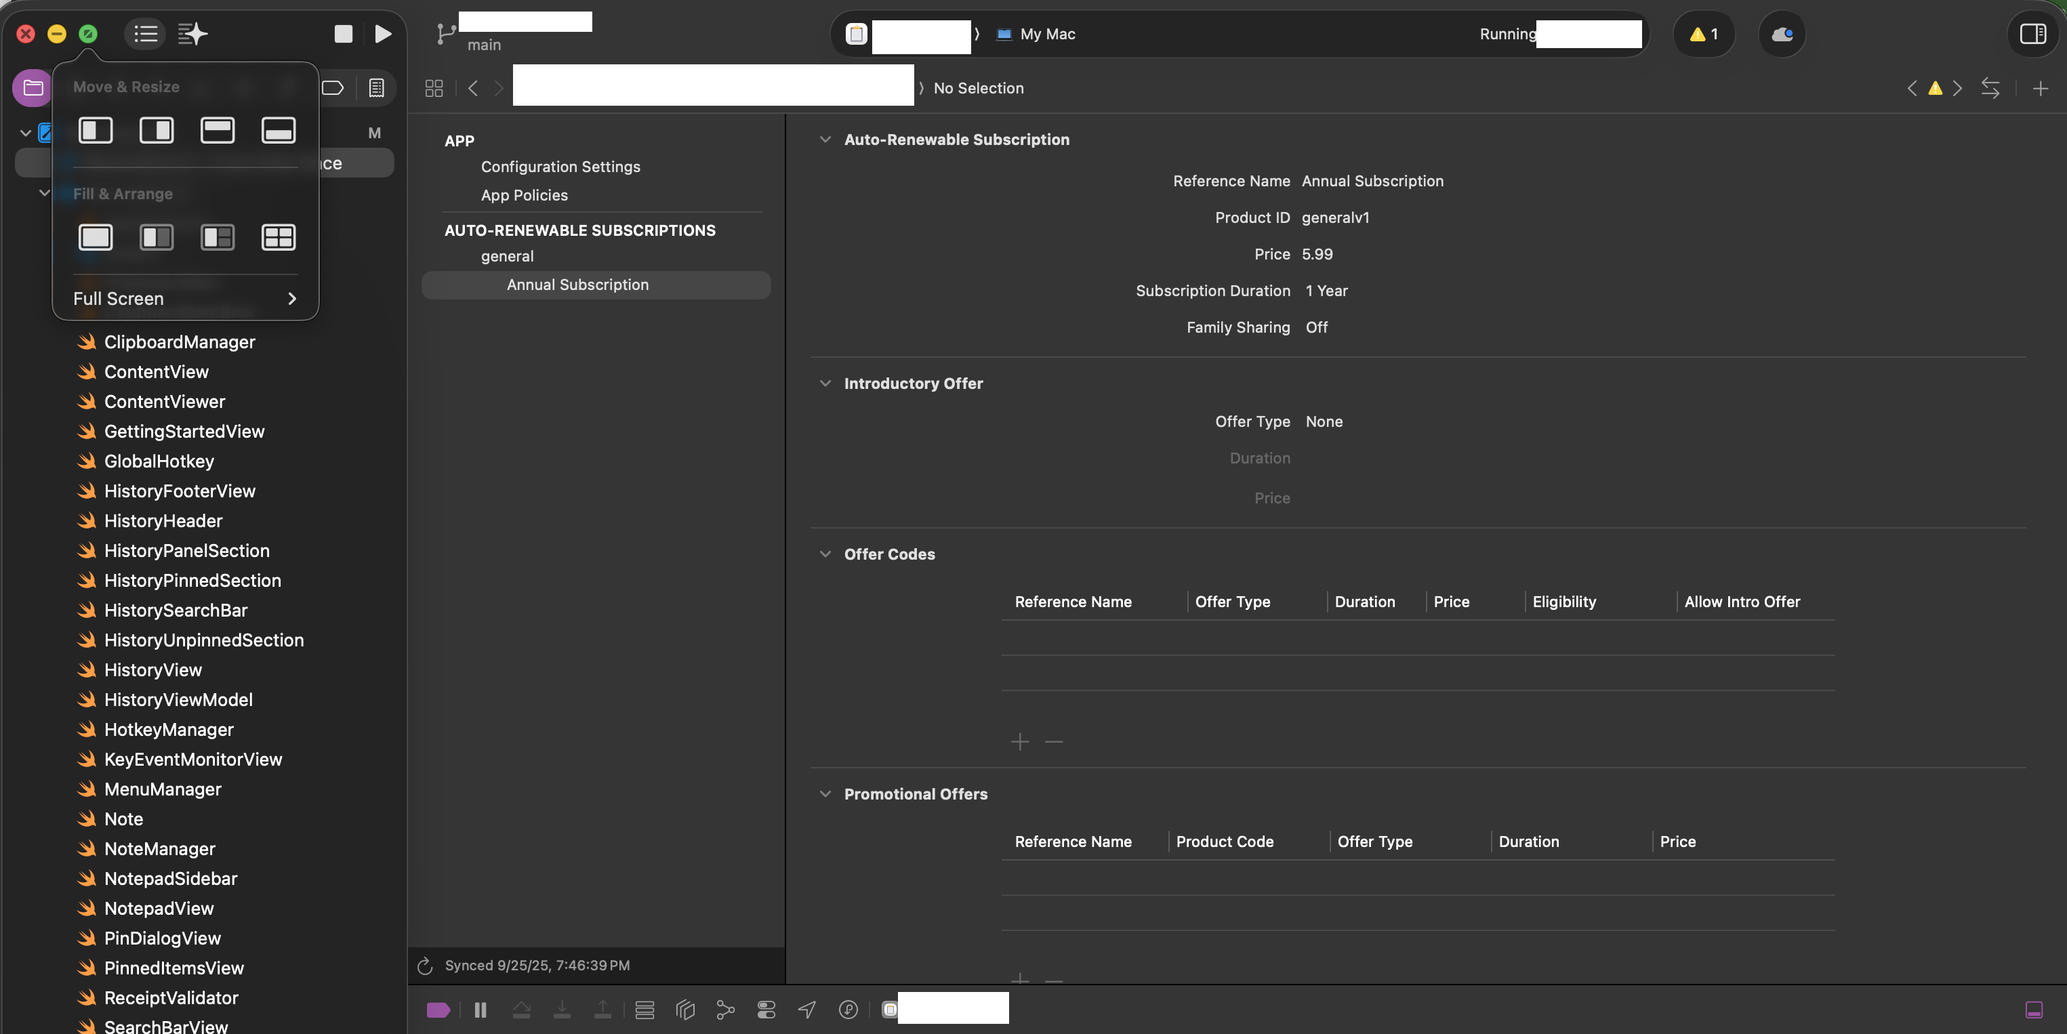Open Configuration Settings in APP list

560,167
